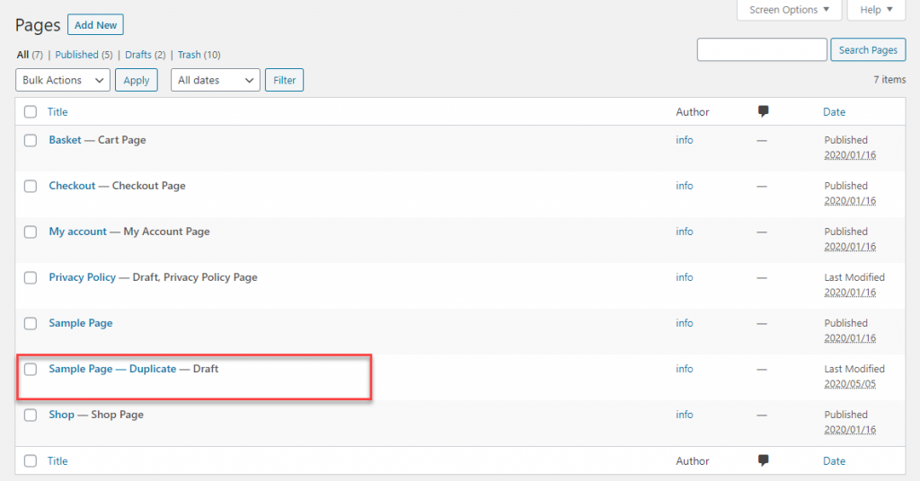Click the comments bubble icon in table footer

[764, 460]
